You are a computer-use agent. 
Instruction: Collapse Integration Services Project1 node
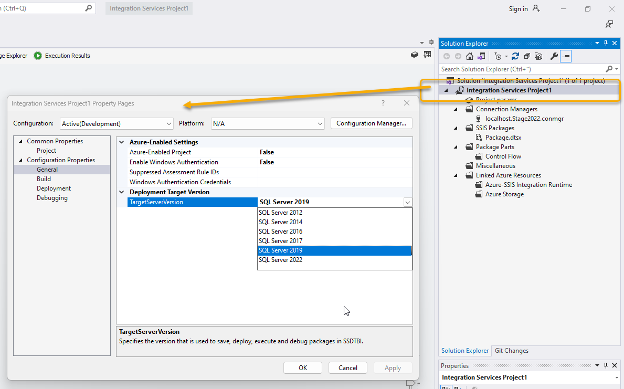(447, 91)
